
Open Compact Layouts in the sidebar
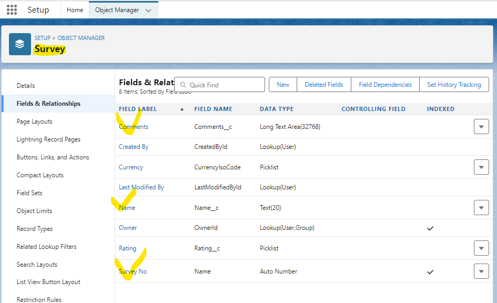(x=40, y=175)
